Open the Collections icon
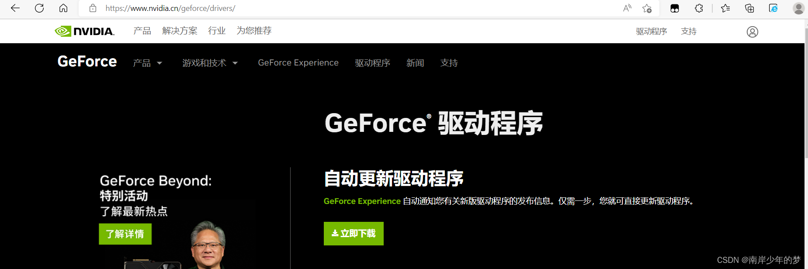The image size is (808, 269). 749,8
